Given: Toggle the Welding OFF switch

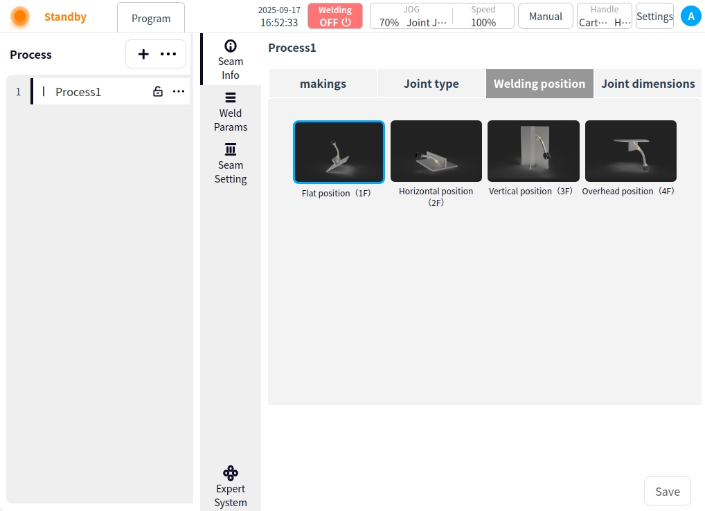Looking at the screenshot, I should coord(335,16).
